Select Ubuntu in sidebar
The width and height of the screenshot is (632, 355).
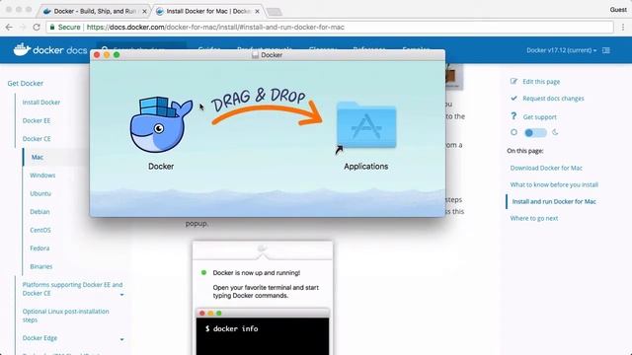tap(40, 193)
